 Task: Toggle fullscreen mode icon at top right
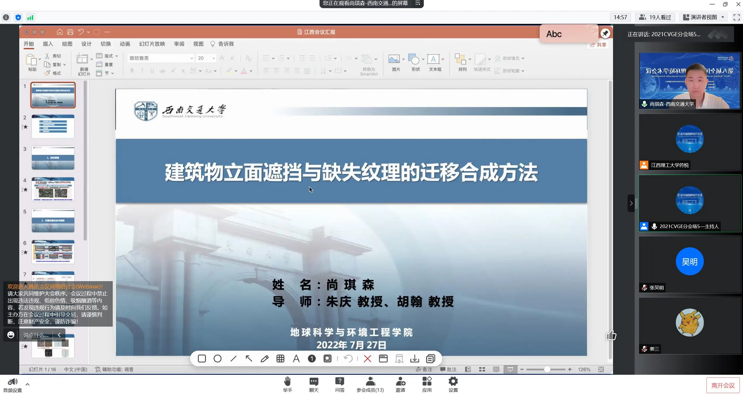pyautogui.click(x=737, y=17)
